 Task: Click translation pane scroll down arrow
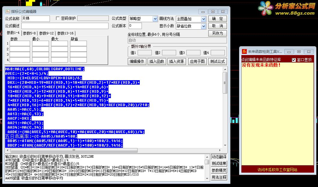click(x=207, y=178)
